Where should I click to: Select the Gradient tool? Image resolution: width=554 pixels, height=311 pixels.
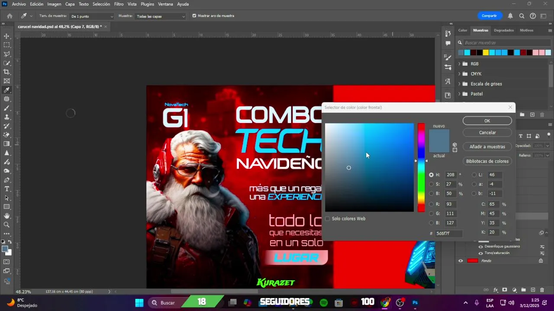pyautogui.click(x=6, y=144)
